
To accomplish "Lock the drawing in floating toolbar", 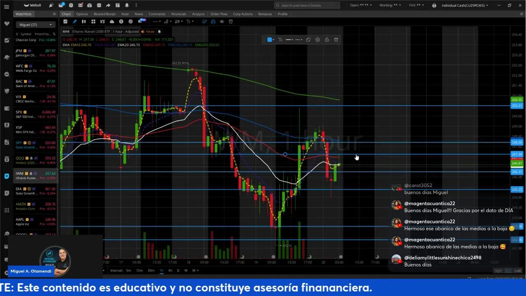I will pos(327,40).
